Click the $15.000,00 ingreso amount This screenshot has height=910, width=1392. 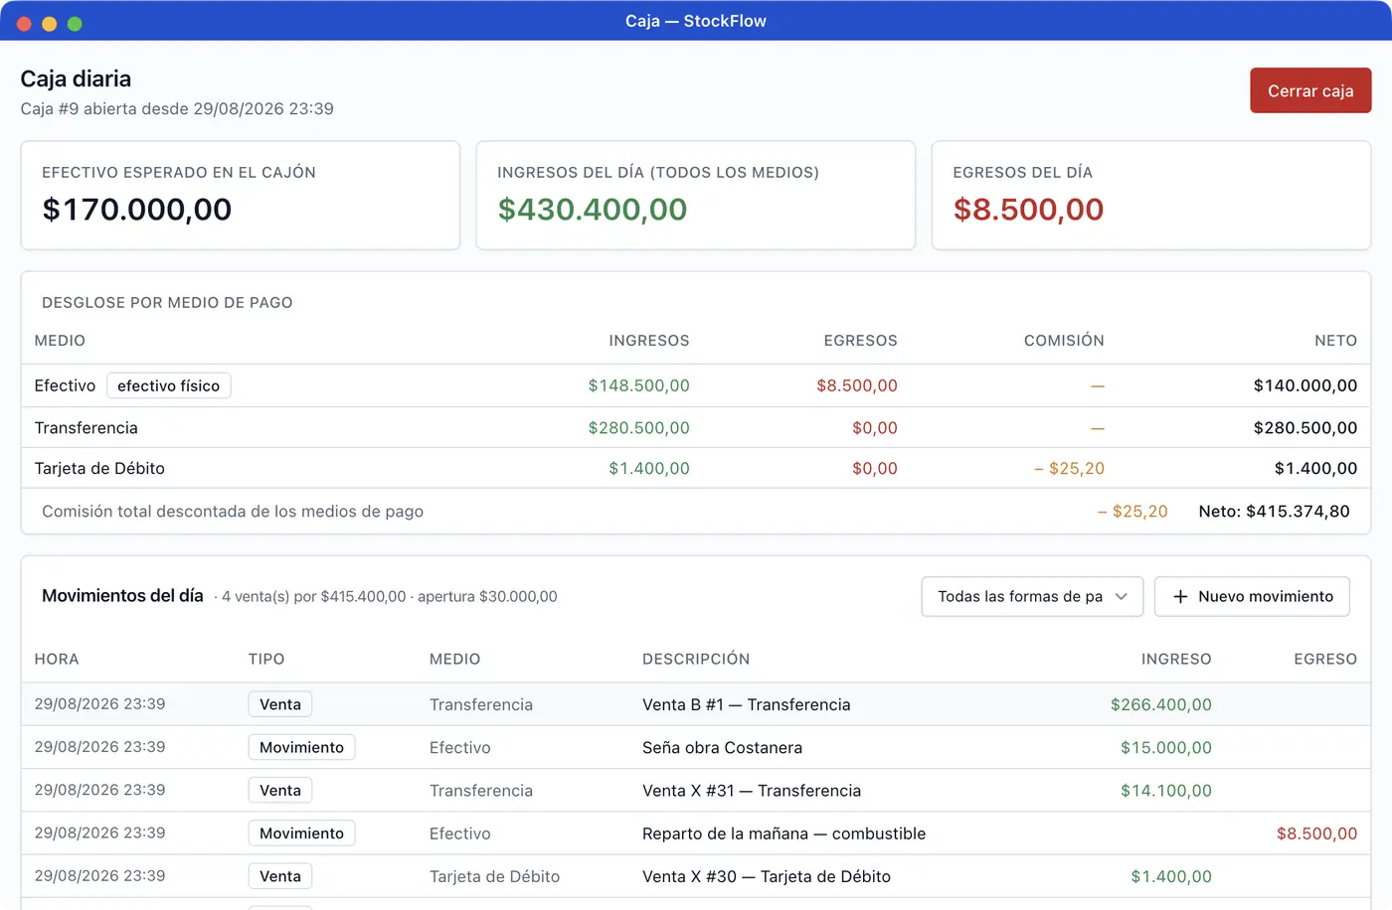1166,747
